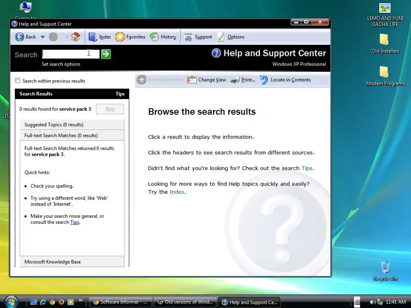
Task: Open Support from the toolbar label
Action: (x=203, y=37)
